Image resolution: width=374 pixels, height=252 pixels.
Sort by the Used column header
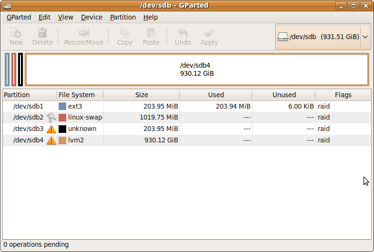[216, 95]
